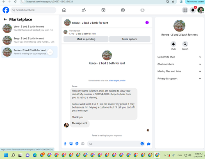Open the Friends icon in top navigation
This screenshot has height=159, width=205.
pyautogui.click(x=84, y=10)
